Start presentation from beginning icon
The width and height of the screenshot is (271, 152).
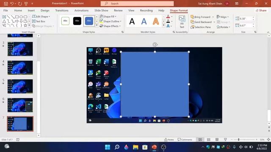pos(26,3)
